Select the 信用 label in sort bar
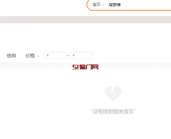 [x=11, y=56]
